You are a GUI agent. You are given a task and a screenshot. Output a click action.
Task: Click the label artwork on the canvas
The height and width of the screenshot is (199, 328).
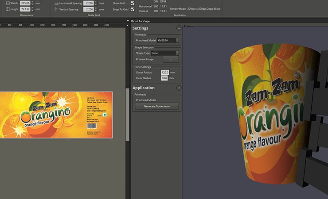click(56, 115)
